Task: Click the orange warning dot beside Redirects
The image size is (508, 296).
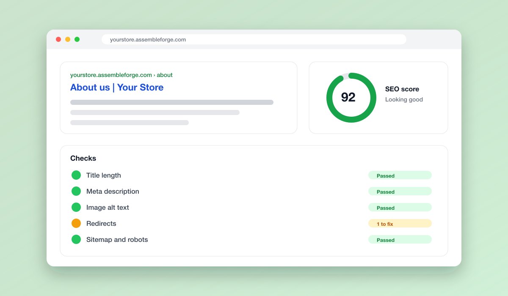Action: click(x=76, y=223)
